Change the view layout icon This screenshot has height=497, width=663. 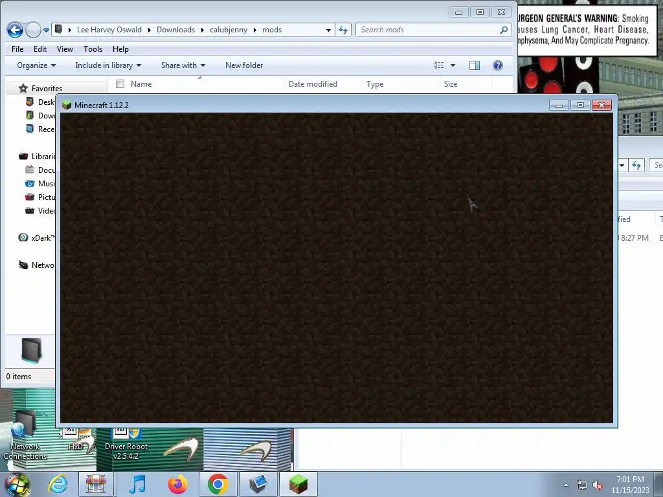438,65
